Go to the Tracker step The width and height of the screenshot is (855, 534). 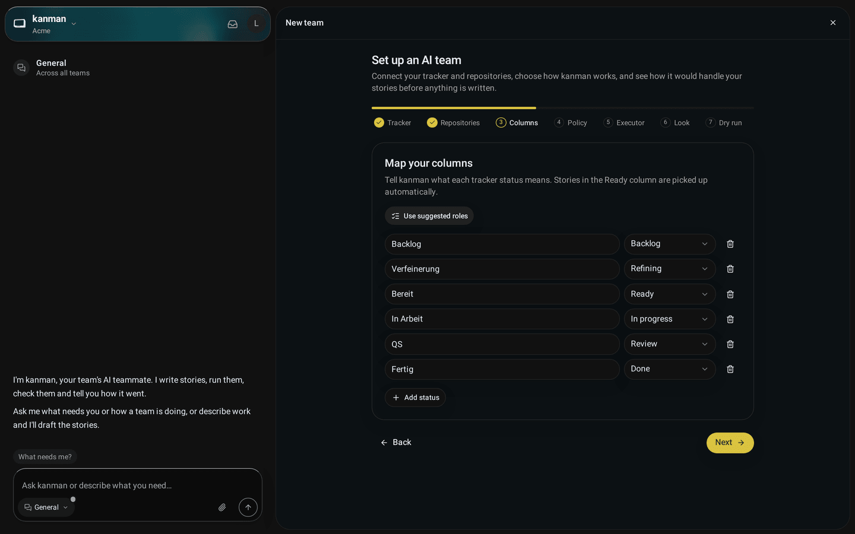tap(392, 123)
